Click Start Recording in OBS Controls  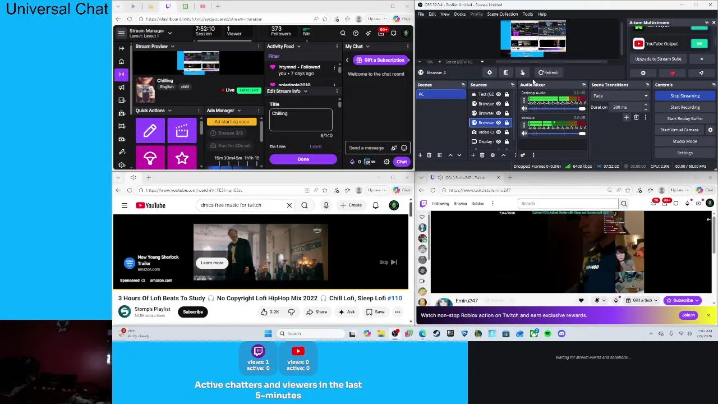[x=685, y=107]
